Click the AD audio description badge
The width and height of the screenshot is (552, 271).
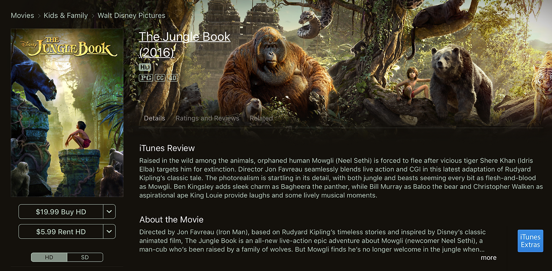[172, 78]
